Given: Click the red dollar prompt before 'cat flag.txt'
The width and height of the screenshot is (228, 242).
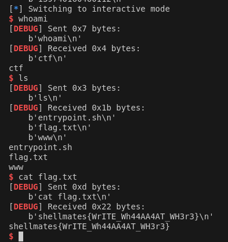Looking at the screenshot, I should click(x=11, y=177).
